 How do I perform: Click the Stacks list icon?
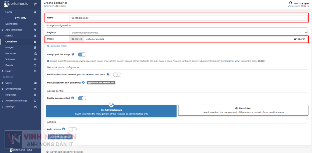(35, 36)
